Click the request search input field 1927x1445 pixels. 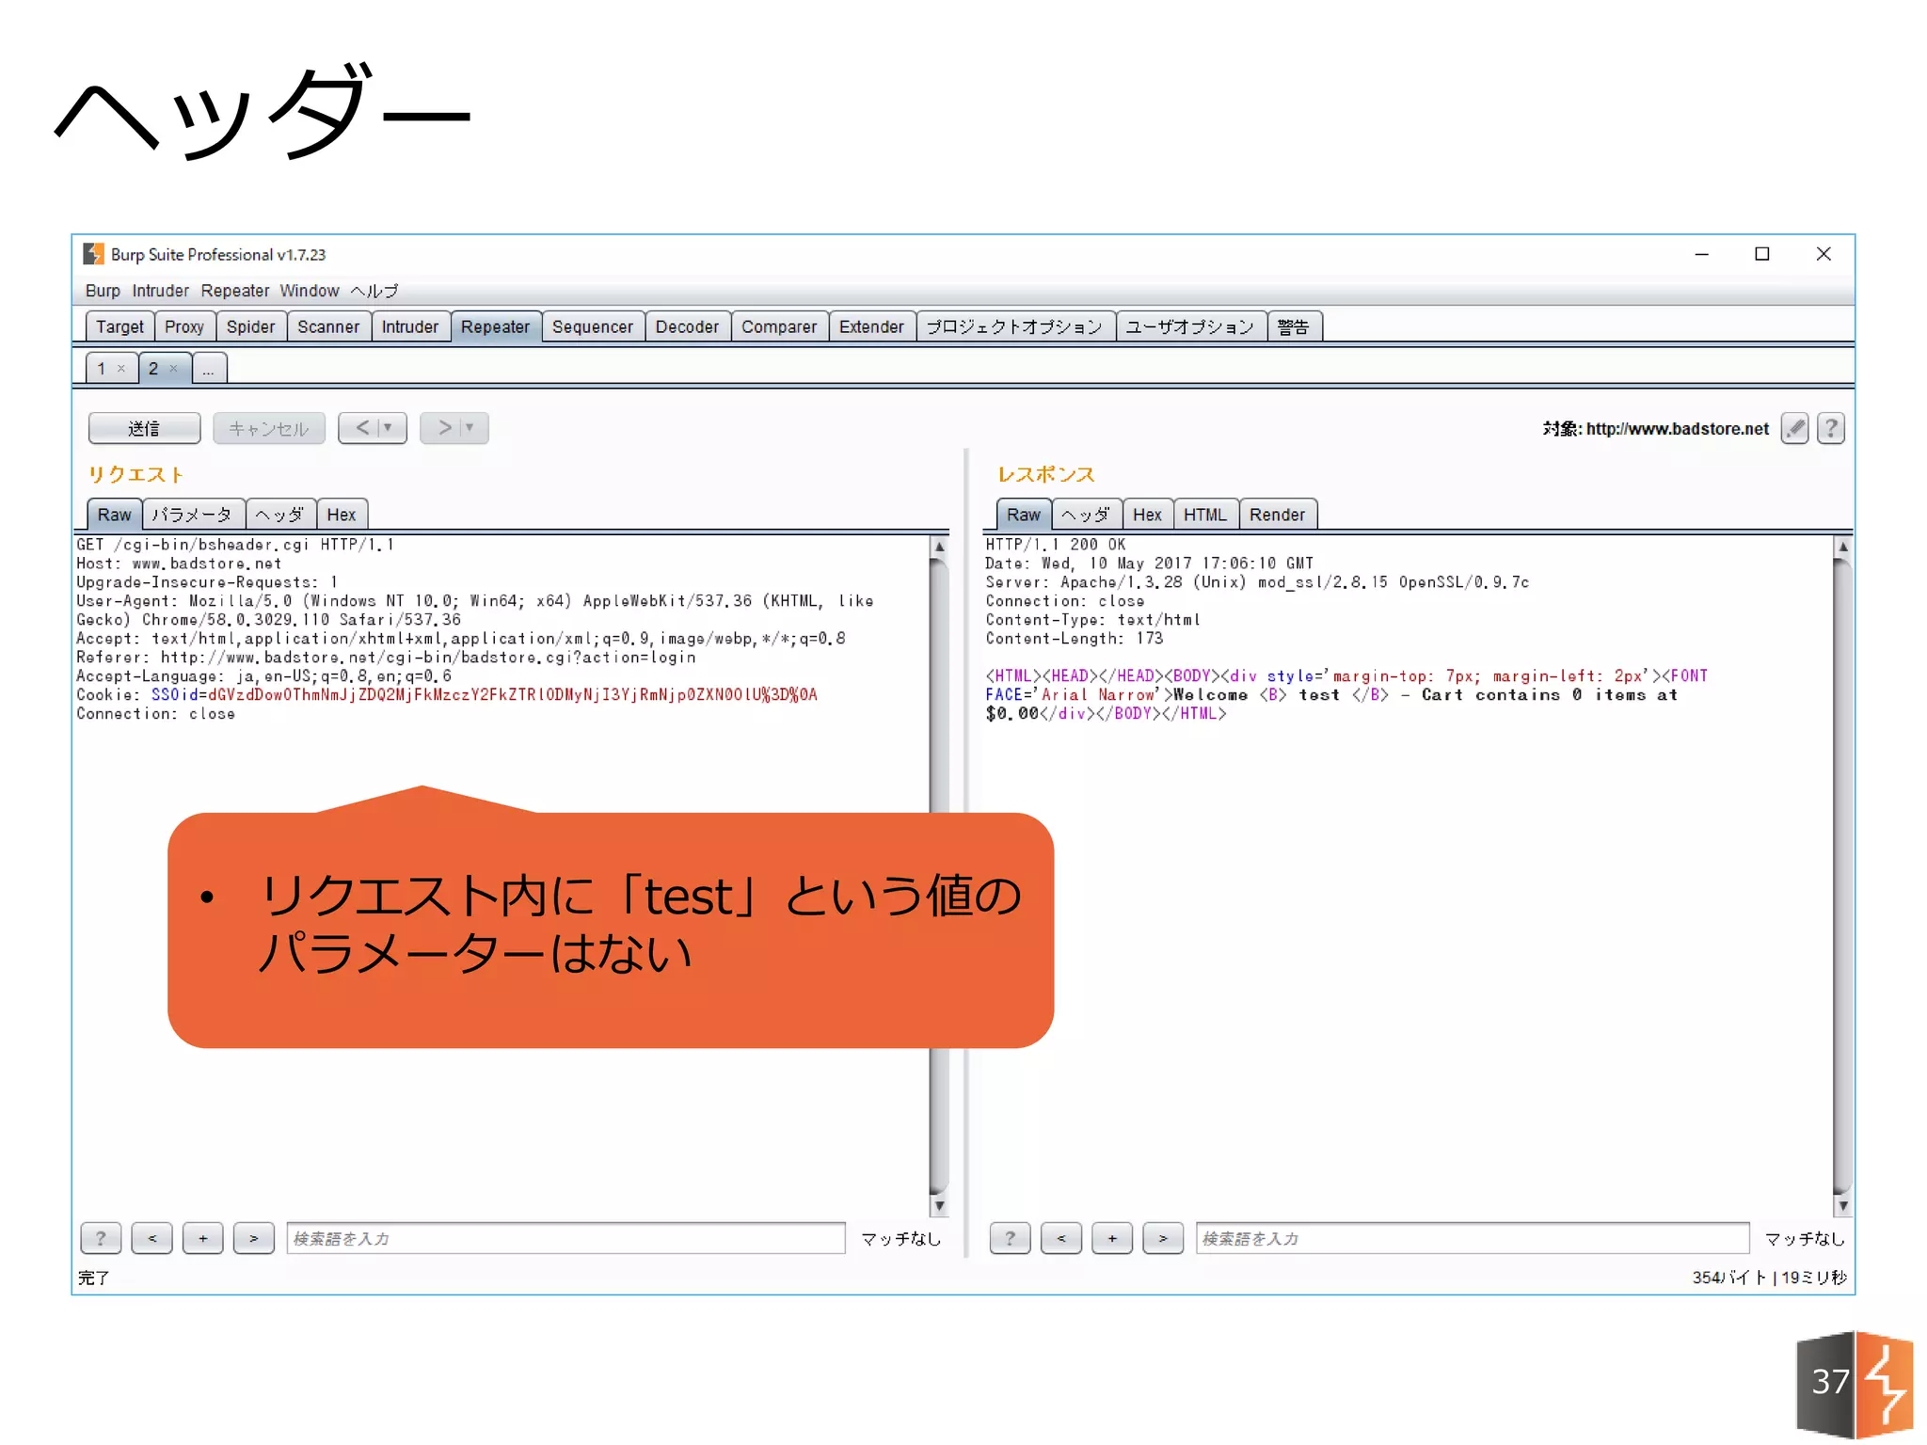(565, 1238)
